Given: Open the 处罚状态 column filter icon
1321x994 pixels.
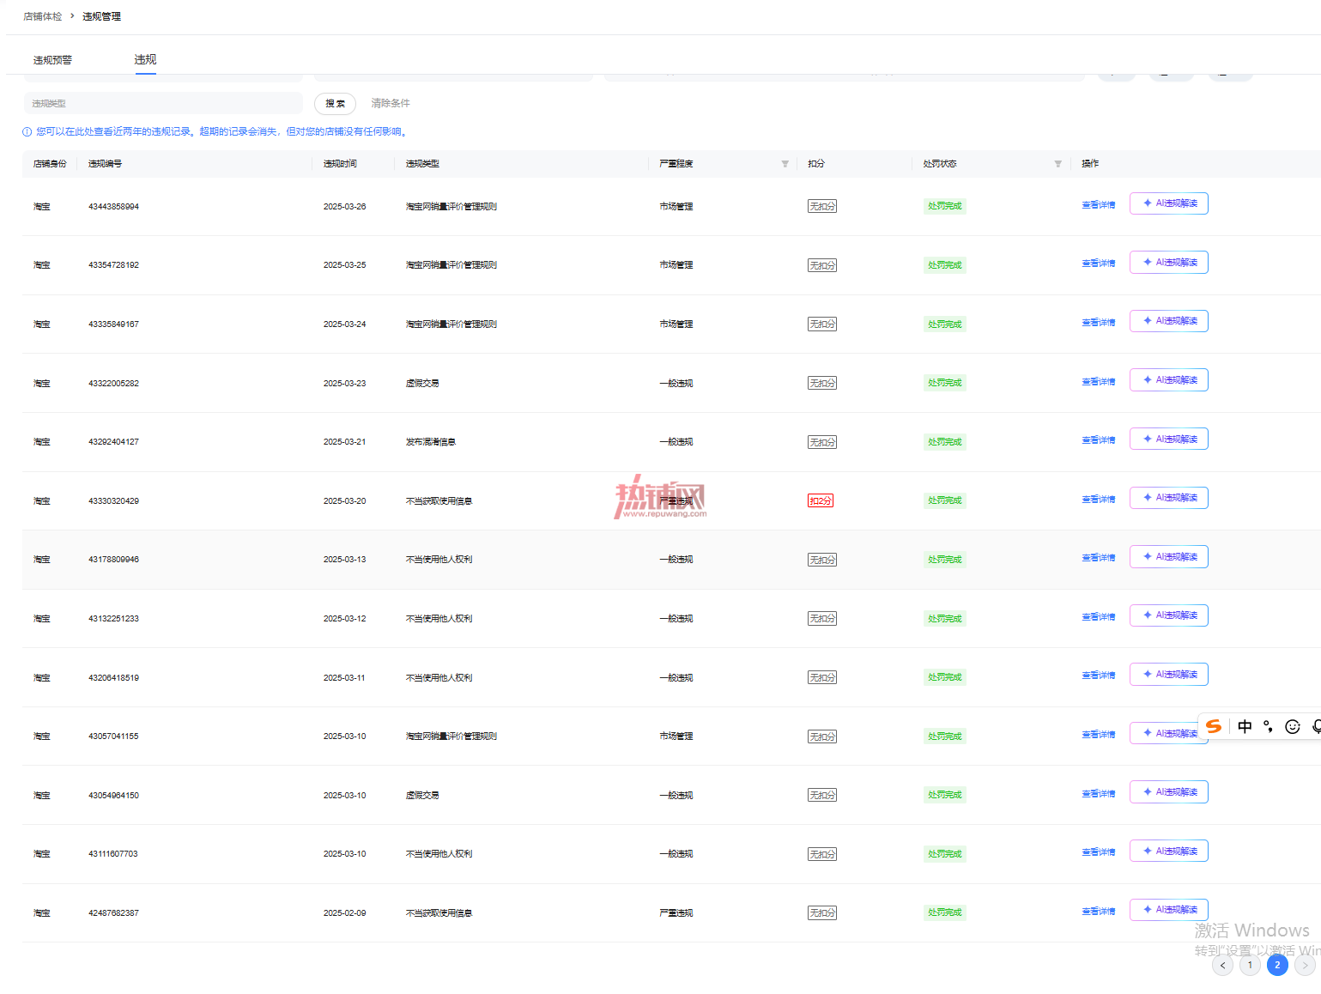Looking at the screenshot, I should [1057, 164].
